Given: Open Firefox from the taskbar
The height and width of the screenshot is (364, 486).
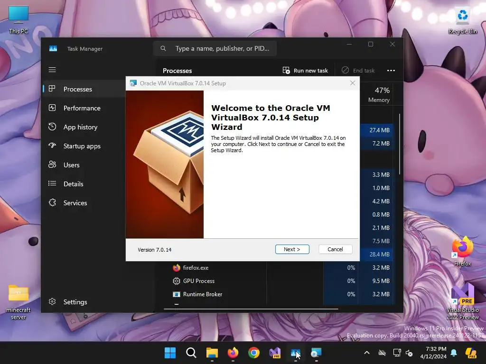Looking at the screenshot, I should coord(233,353).
